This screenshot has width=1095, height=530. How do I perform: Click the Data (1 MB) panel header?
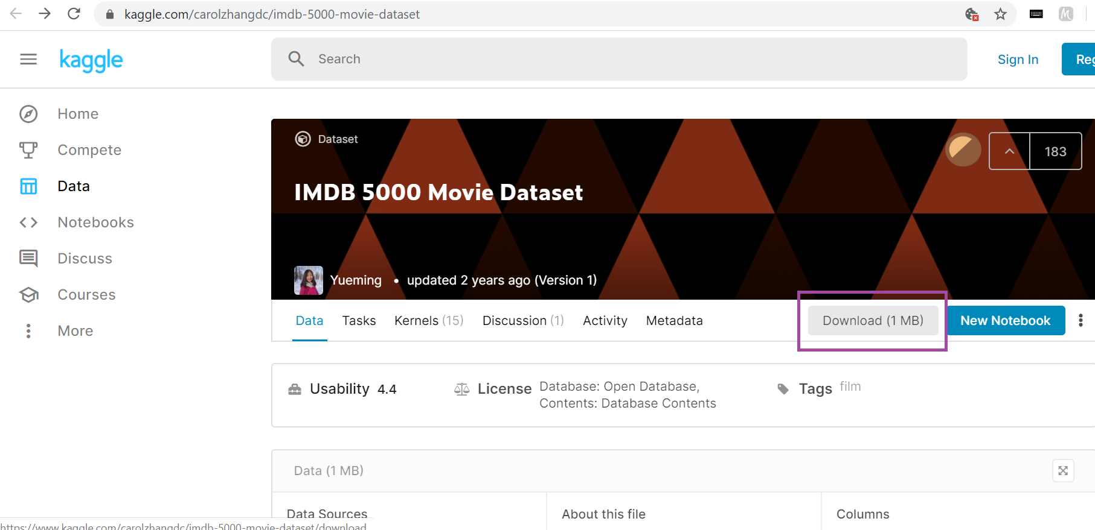click(329, 471)
